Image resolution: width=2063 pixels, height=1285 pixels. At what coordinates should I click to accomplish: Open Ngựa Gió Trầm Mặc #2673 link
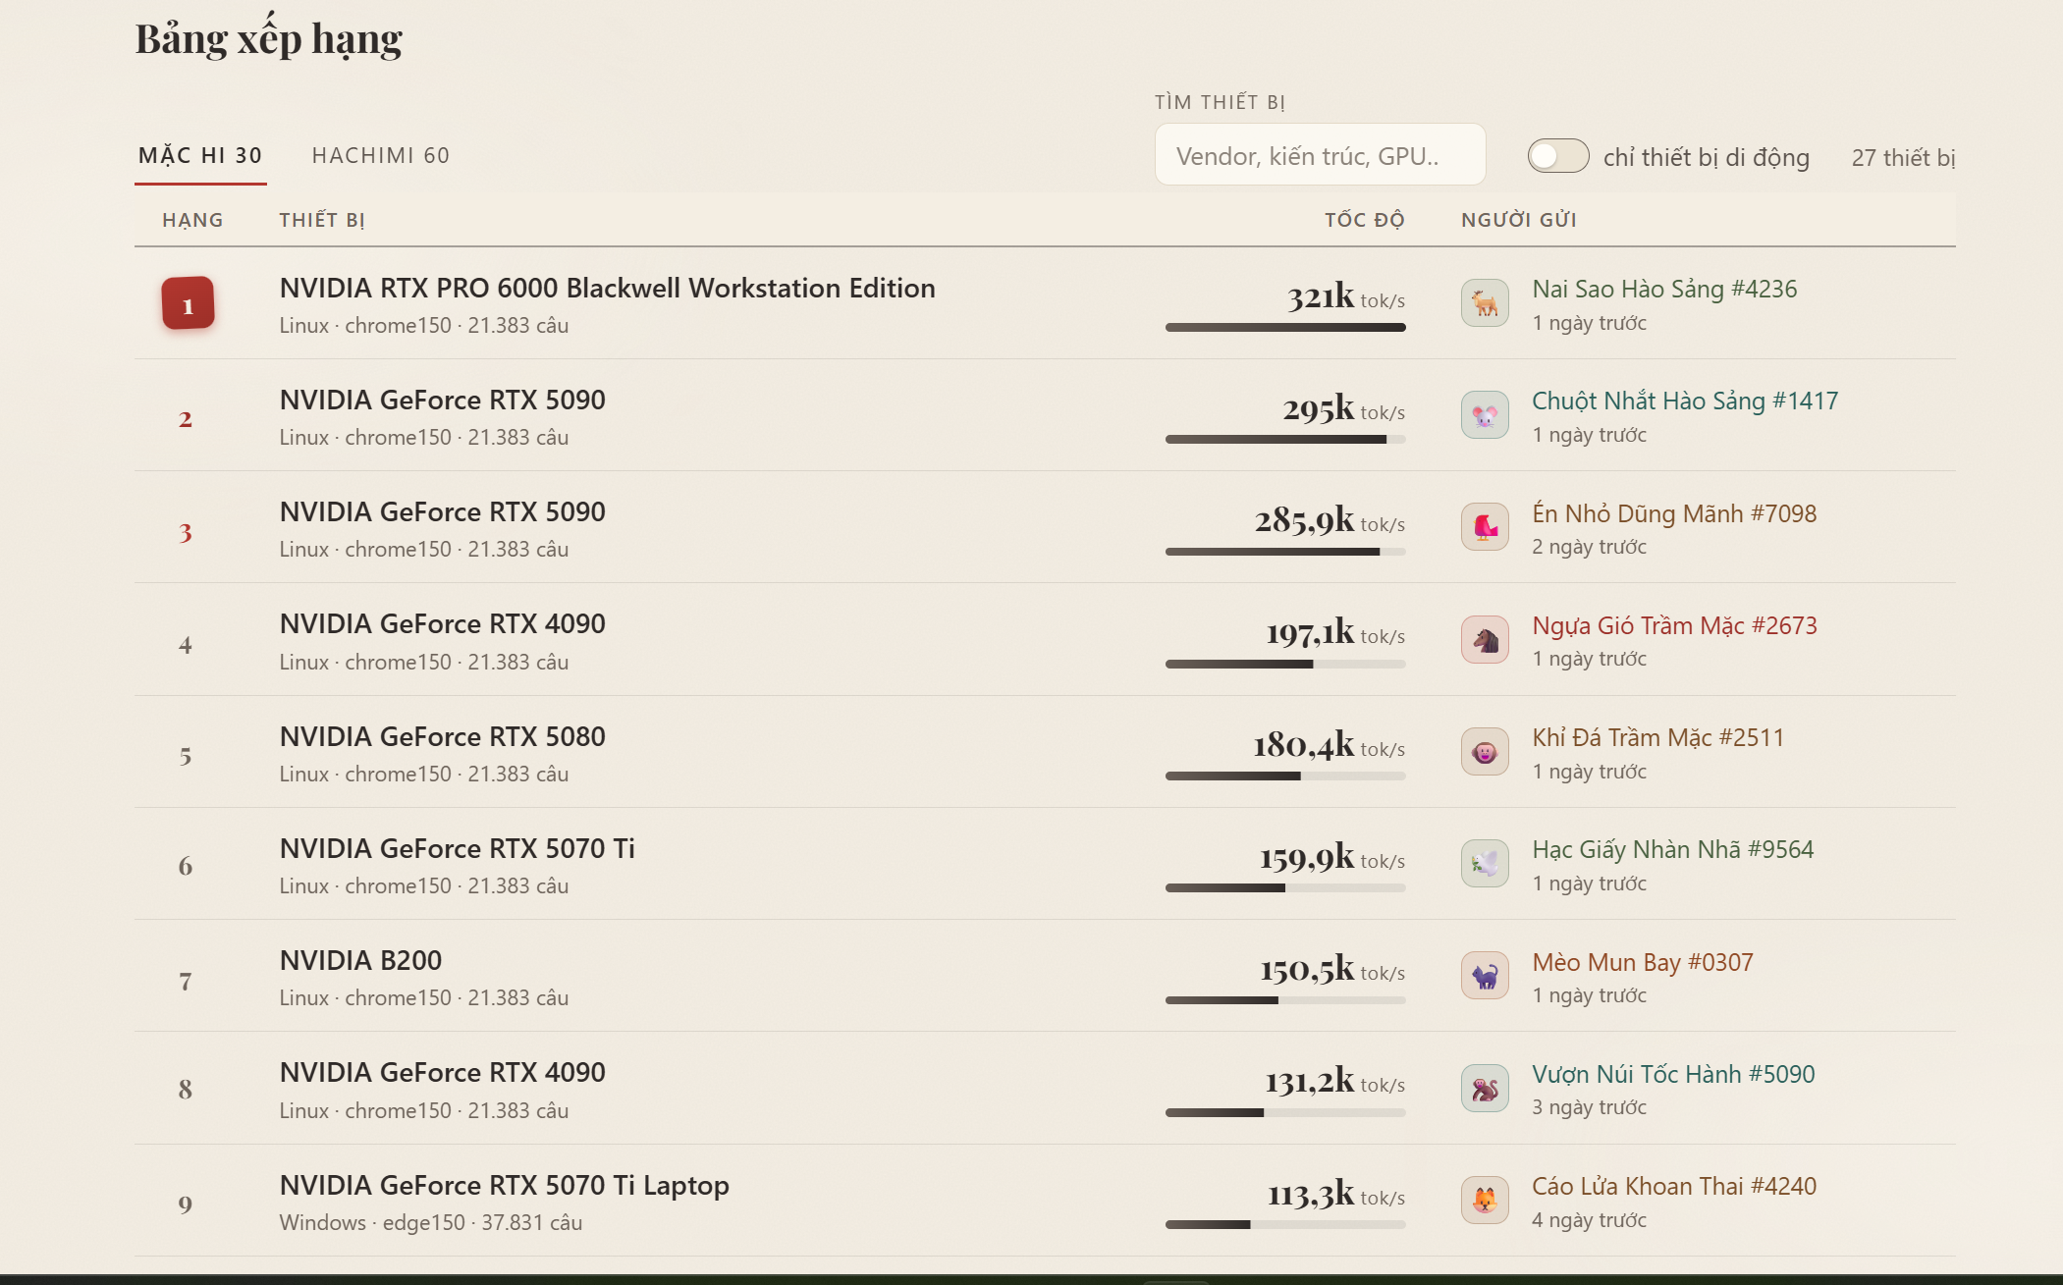[x=1674, y=625]
